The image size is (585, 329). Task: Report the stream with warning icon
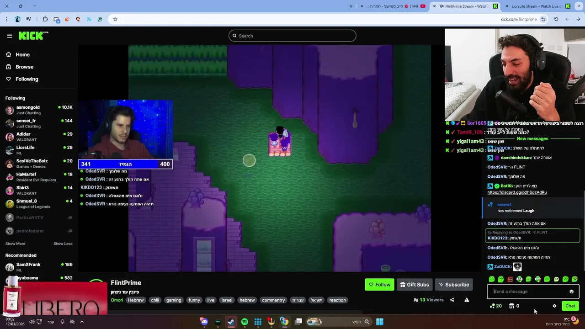(x=467, y=300)
